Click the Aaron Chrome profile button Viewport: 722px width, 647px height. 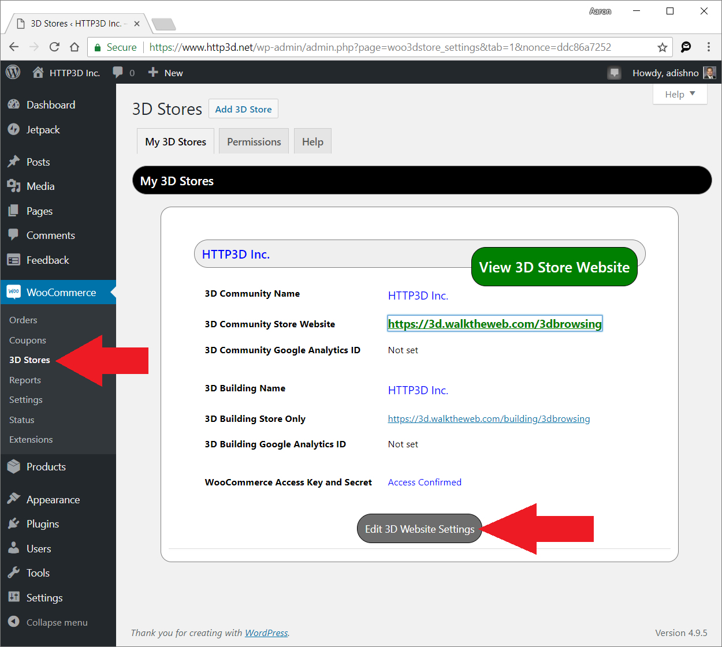click(600, 11)
